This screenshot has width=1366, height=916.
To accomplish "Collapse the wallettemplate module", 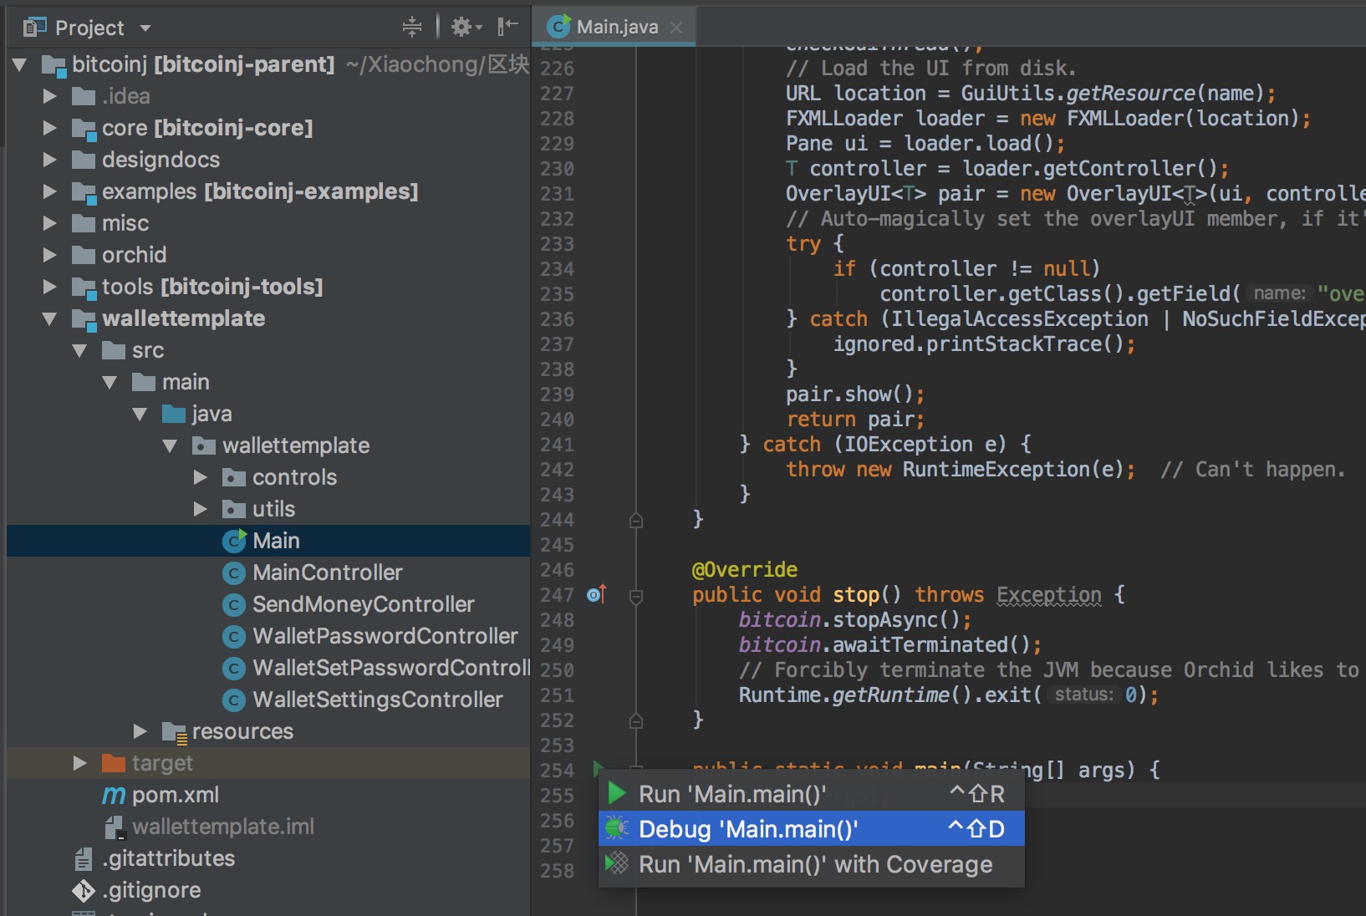I will point(49,318).
